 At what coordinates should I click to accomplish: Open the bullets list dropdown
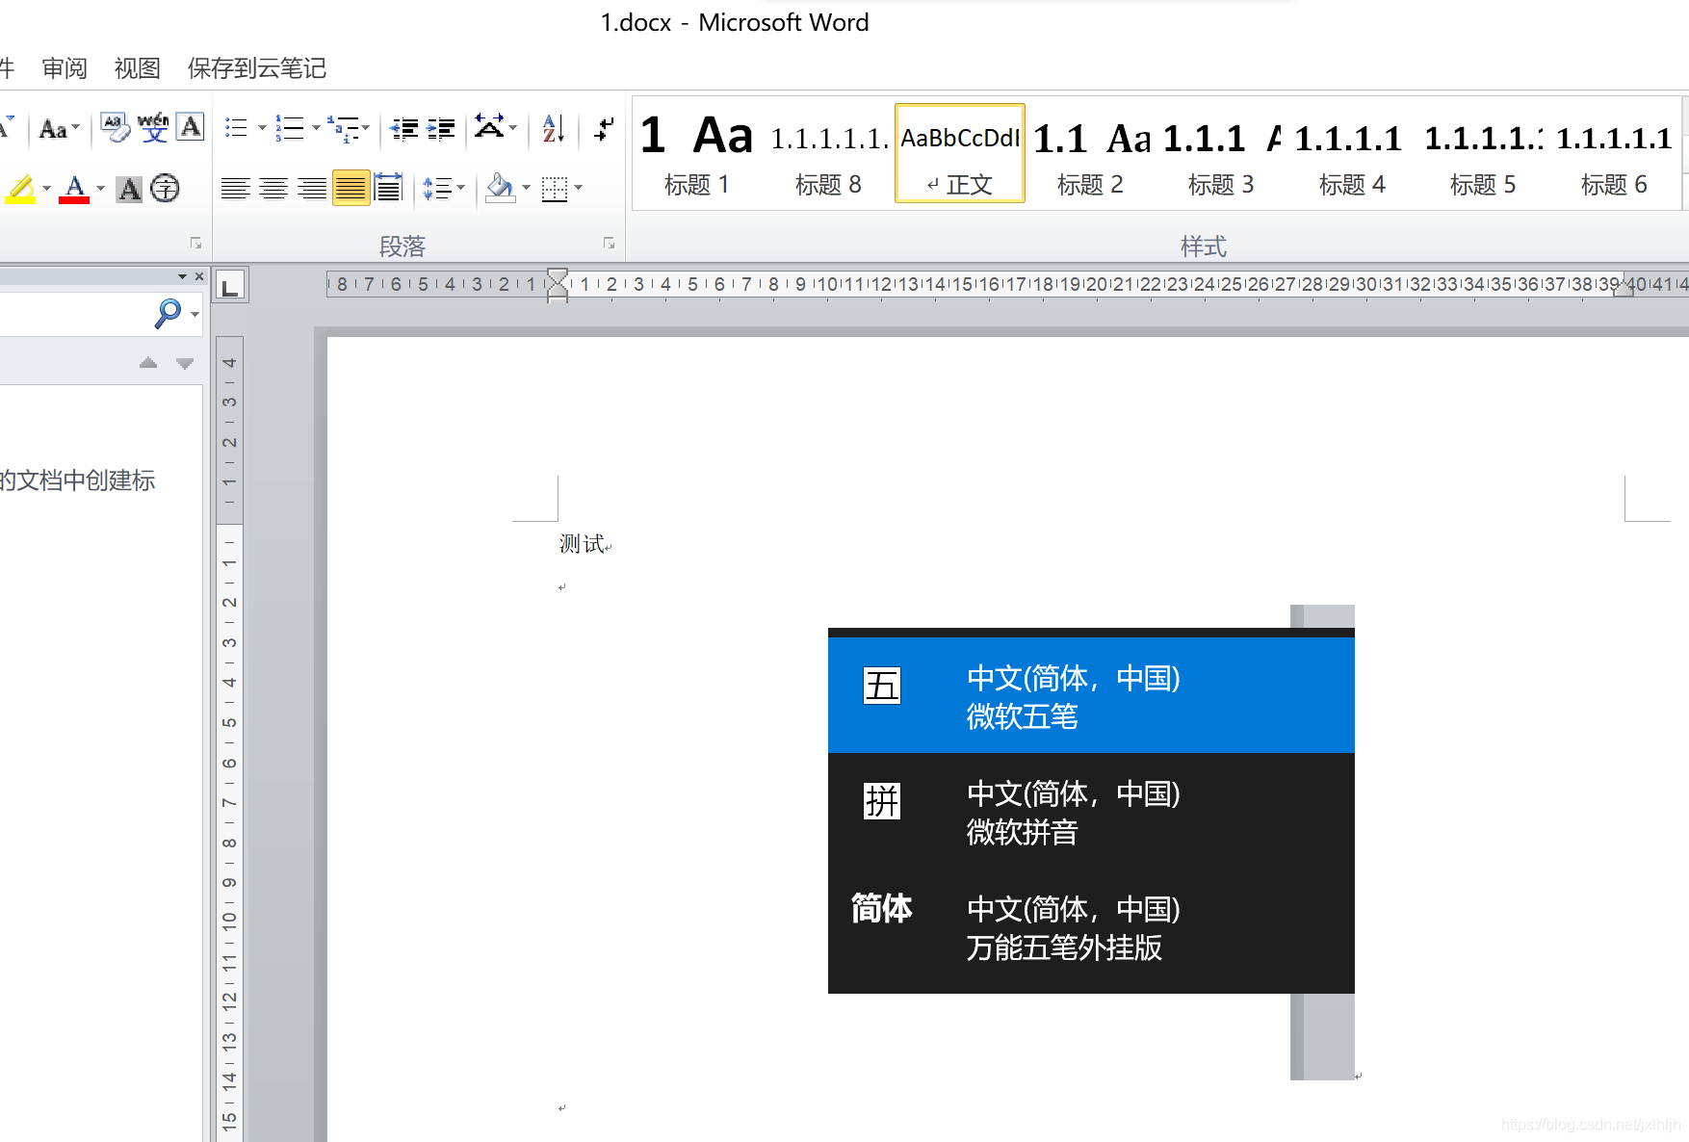[x=263, y=128]
